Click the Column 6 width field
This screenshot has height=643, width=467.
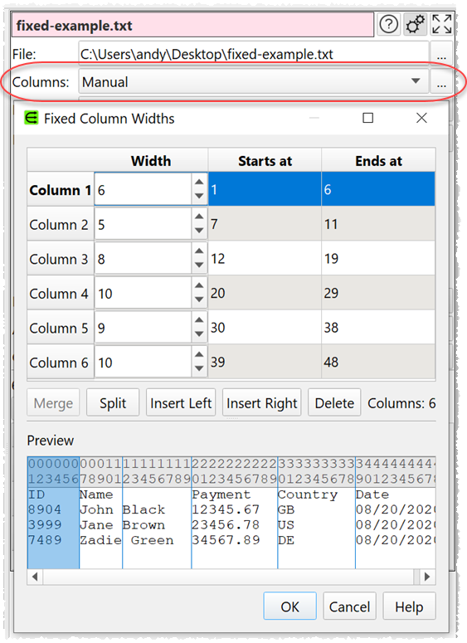(143, 362)
